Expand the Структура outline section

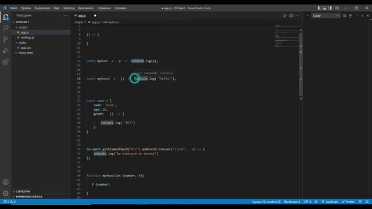coord(41,192)
